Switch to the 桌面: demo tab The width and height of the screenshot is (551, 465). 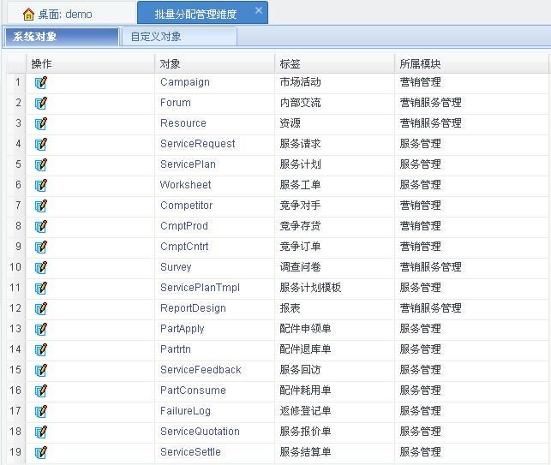tap(65, 14)
